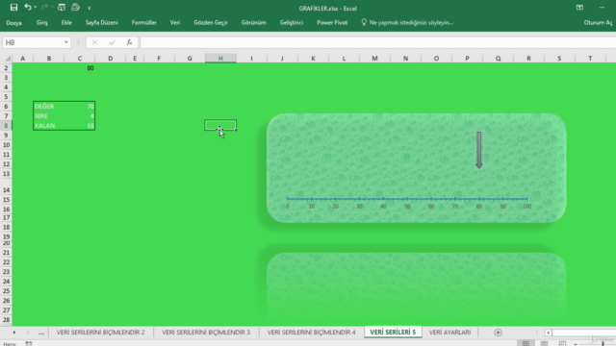Click the gray down-arrow pointer in chart

click(x=479, y=150)
